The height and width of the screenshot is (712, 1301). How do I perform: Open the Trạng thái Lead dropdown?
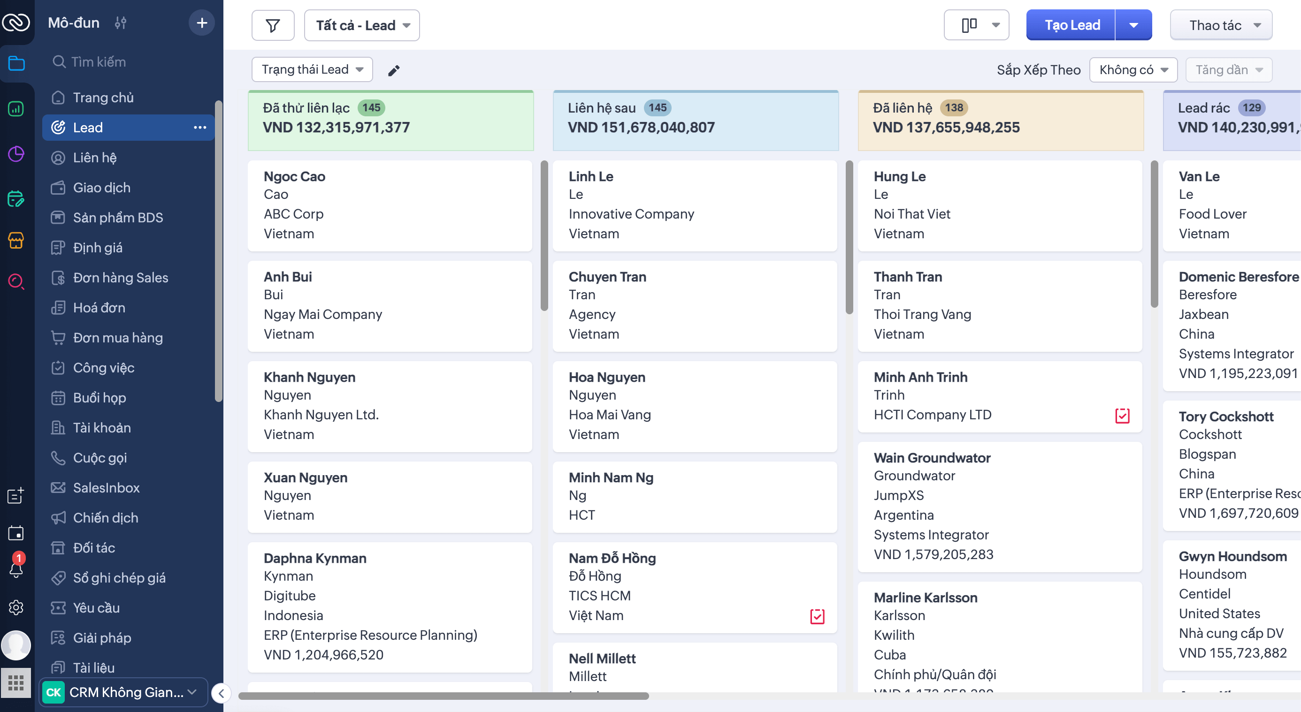point(312,69)
